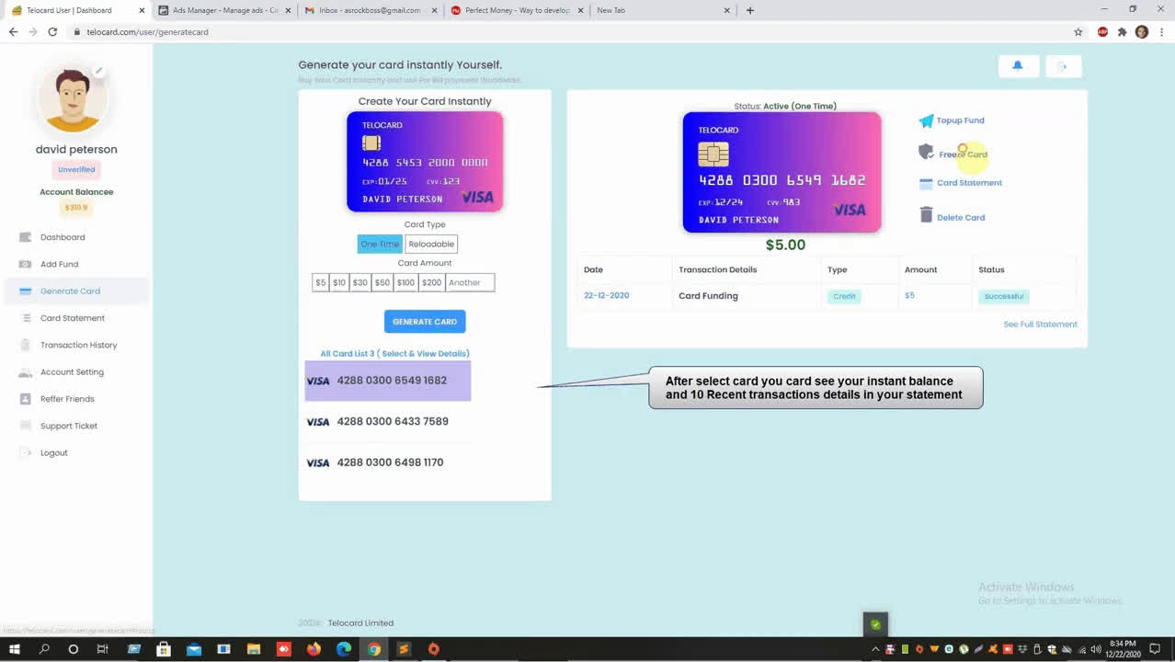
Task: Open Reffer Friends in the sidebar menu
Action: pos(67,399)
